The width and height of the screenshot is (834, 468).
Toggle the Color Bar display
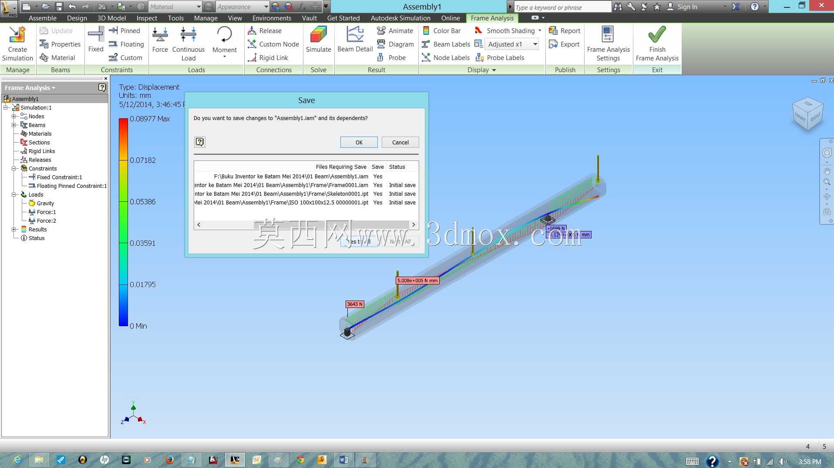(x=442, y=31)
